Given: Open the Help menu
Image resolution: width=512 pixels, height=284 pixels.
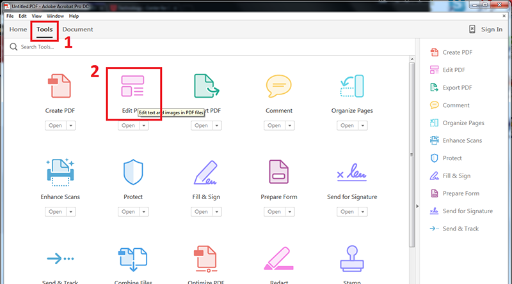Looking at the screenshot, I should (74, 16).
